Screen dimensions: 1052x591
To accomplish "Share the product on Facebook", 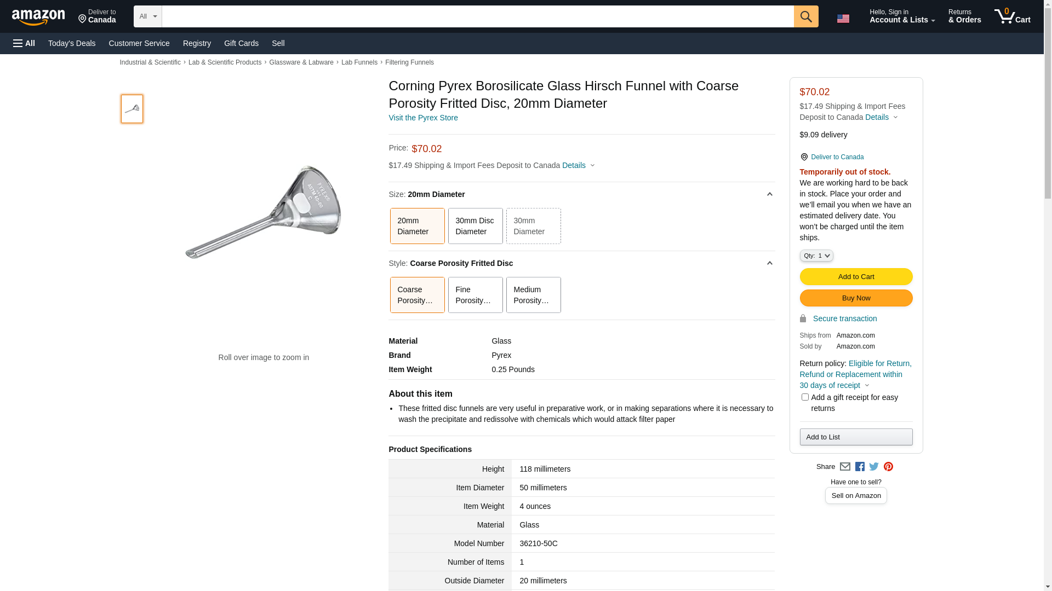I will 860,467.
